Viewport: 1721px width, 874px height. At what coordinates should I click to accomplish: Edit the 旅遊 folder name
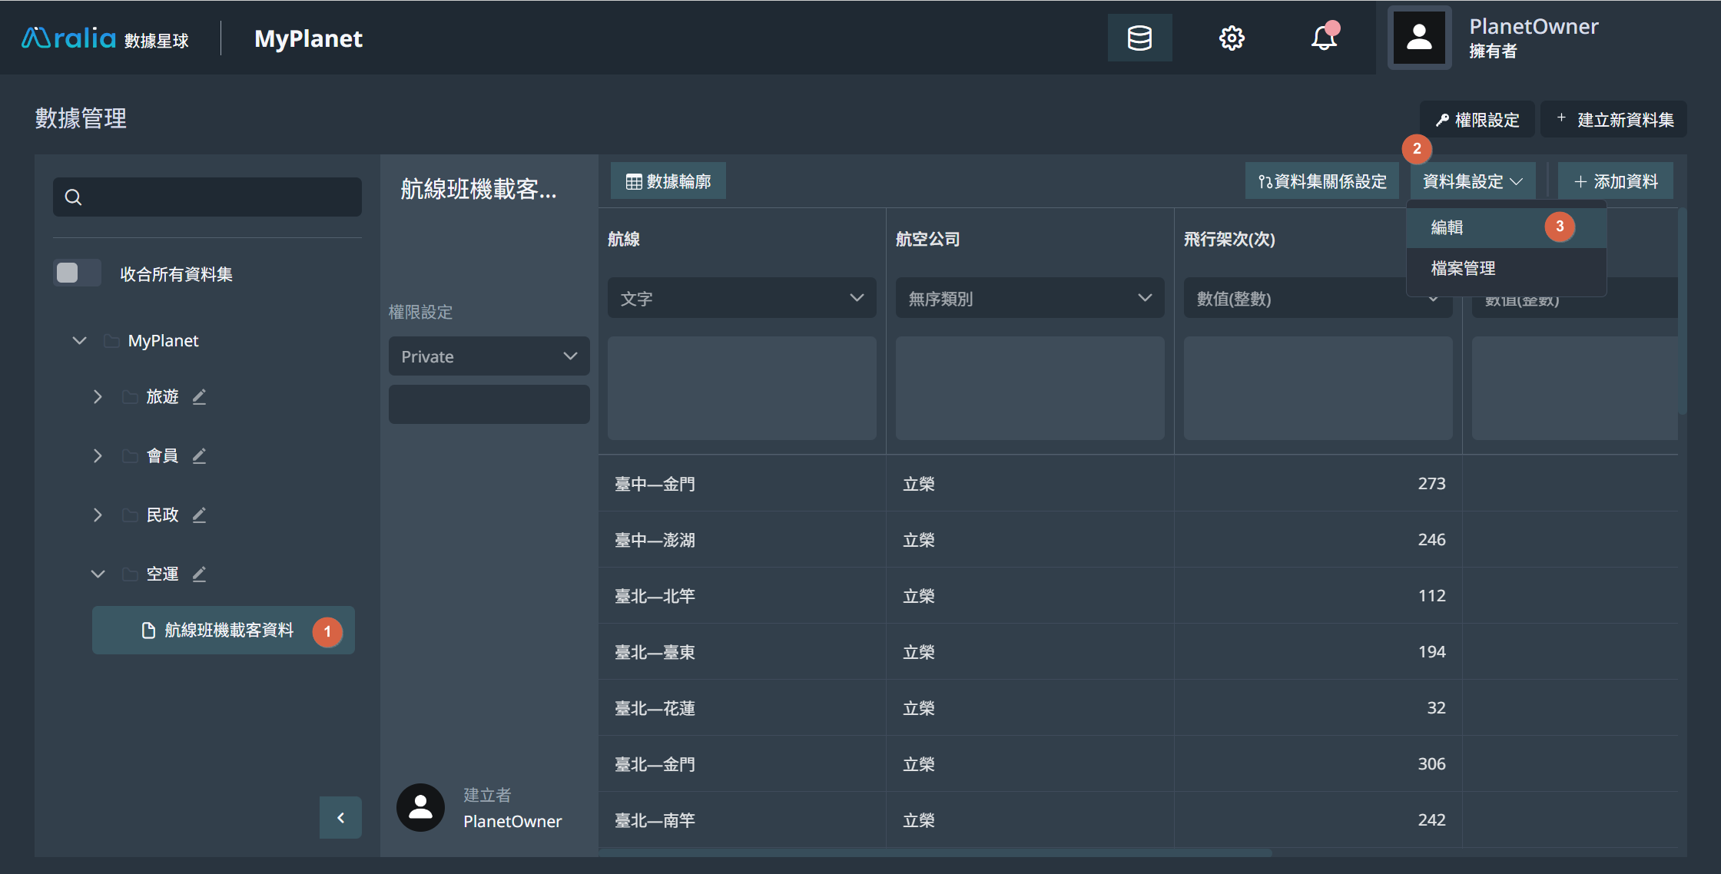coord(199,397)
